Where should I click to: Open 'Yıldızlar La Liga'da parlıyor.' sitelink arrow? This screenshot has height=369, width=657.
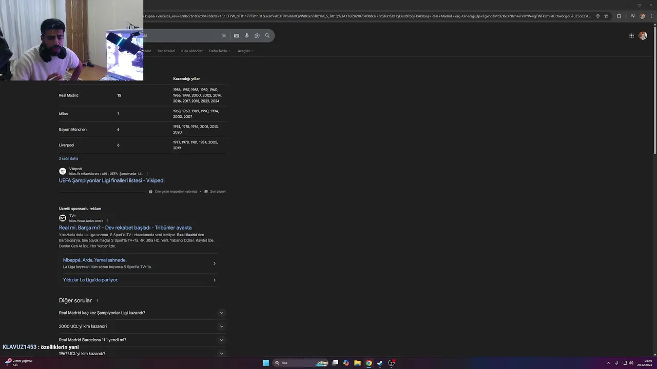pyautogui.click(x=214, y=280)
